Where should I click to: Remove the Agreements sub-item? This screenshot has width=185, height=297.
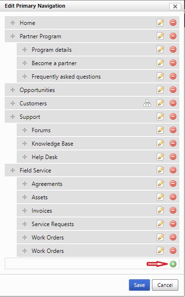pyautogui.click(x=173, y=183)
